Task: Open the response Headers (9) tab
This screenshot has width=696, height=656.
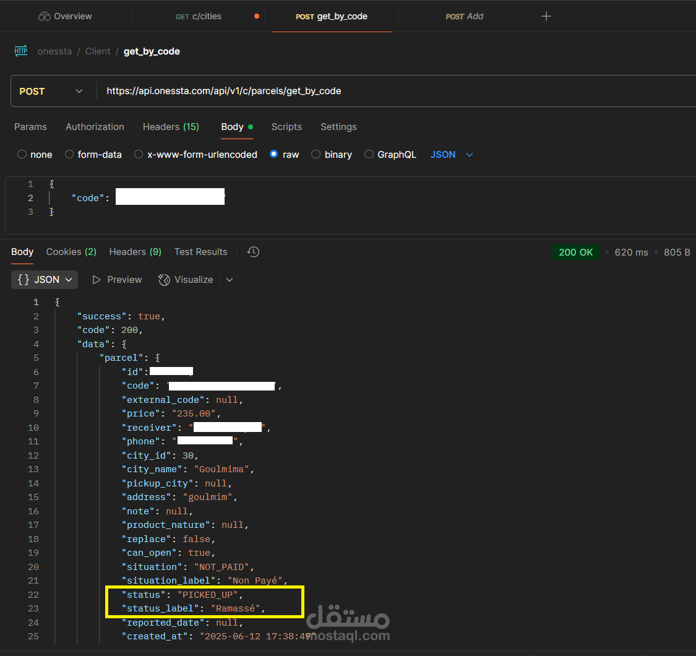Action: pos(135,252)
